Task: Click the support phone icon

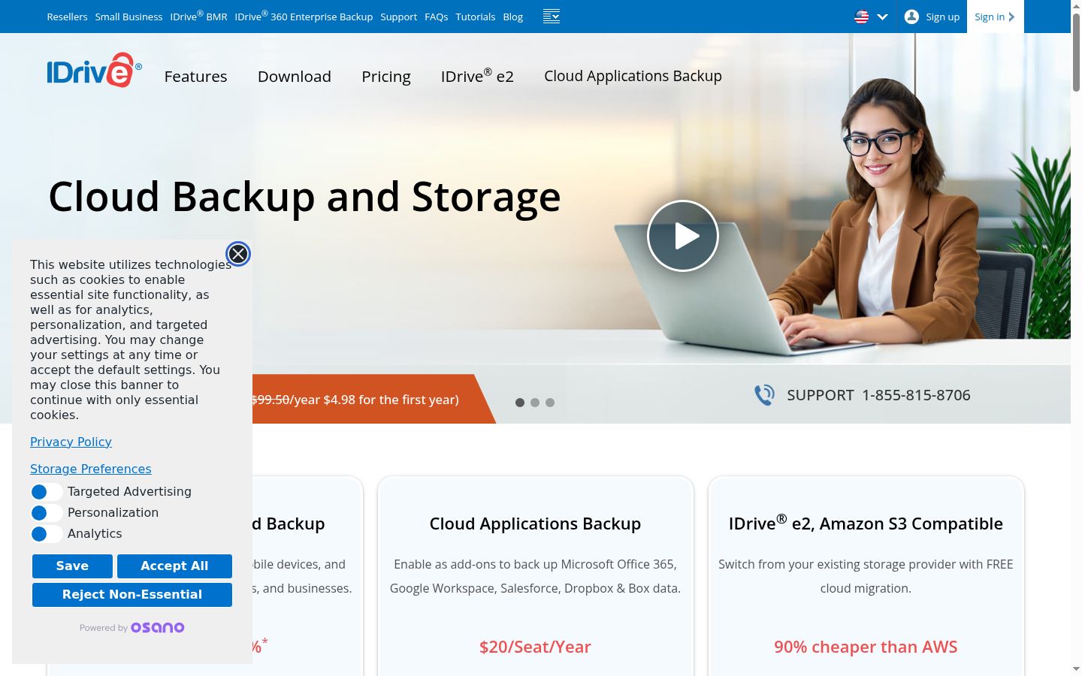Action: [764, 395]
